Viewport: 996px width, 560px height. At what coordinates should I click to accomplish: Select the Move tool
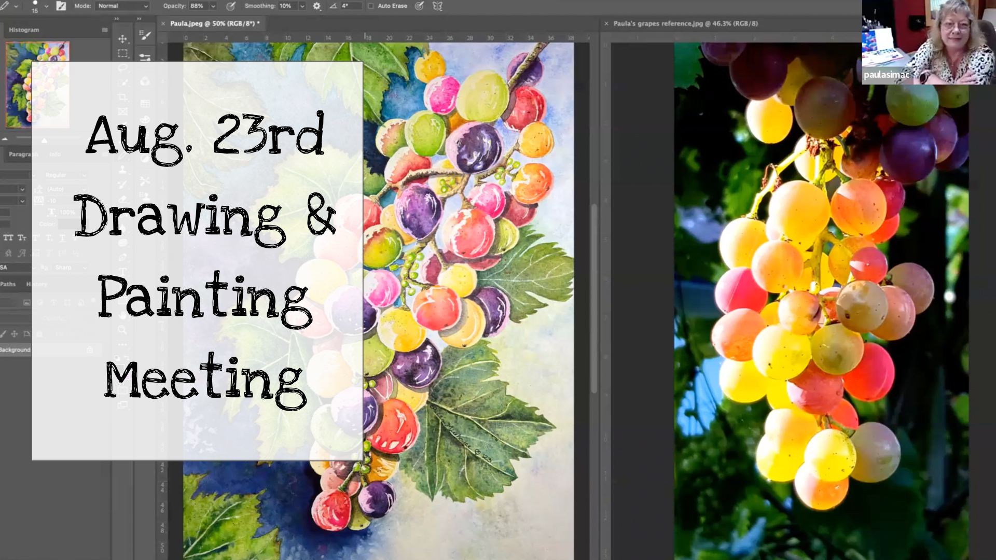click(x=122, y=39)
